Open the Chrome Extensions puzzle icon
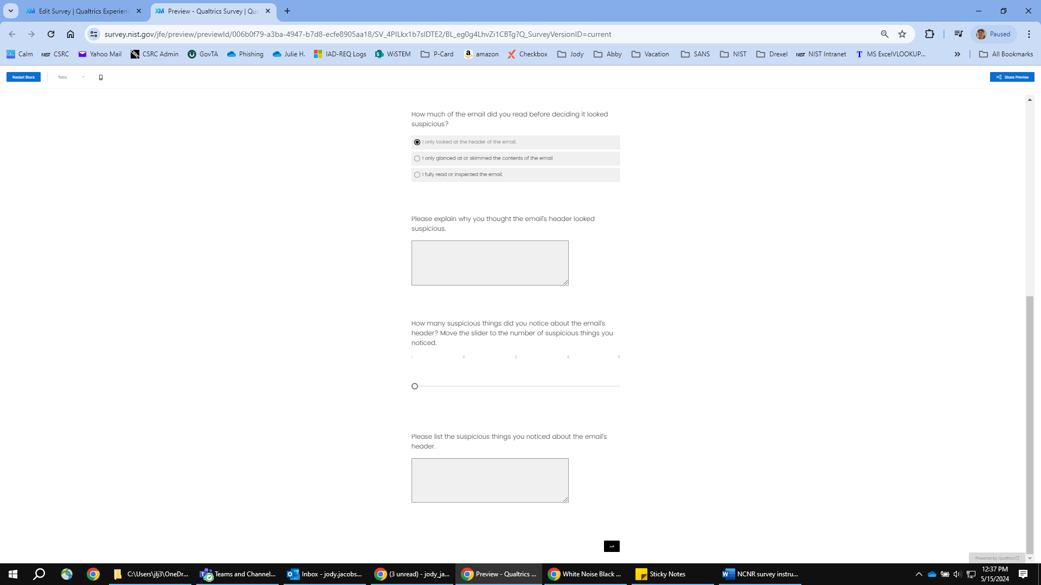Viewport: 1041px width, 585px height. [929, 34]
